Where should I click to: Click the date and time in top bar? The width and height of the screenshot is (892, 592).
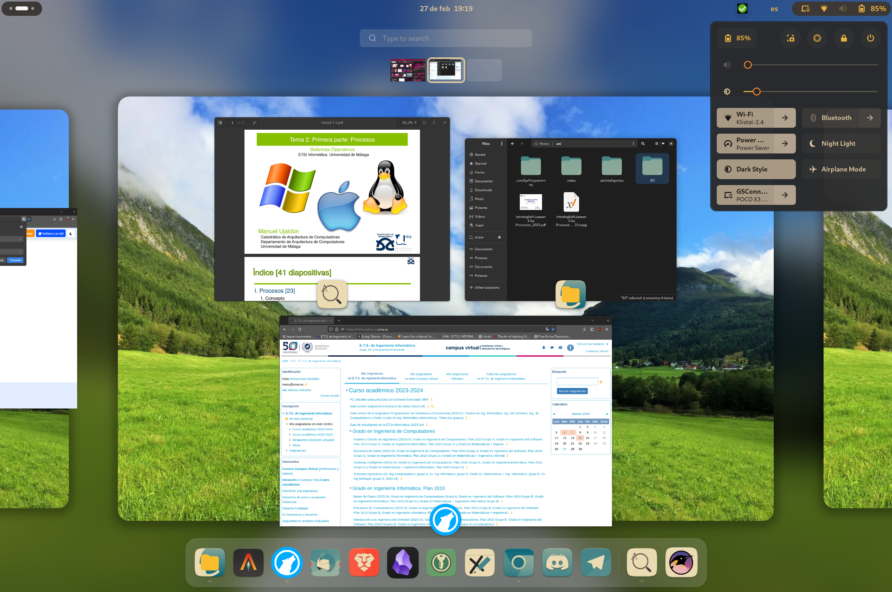pos(446,9)
